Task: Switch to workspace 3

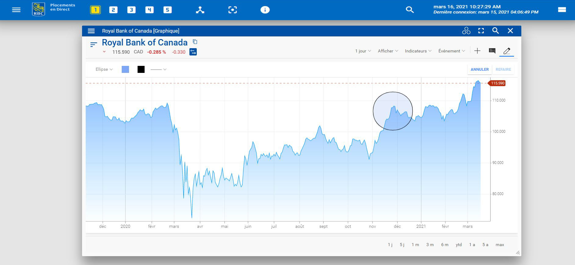Action: click(x=131, y=10)
